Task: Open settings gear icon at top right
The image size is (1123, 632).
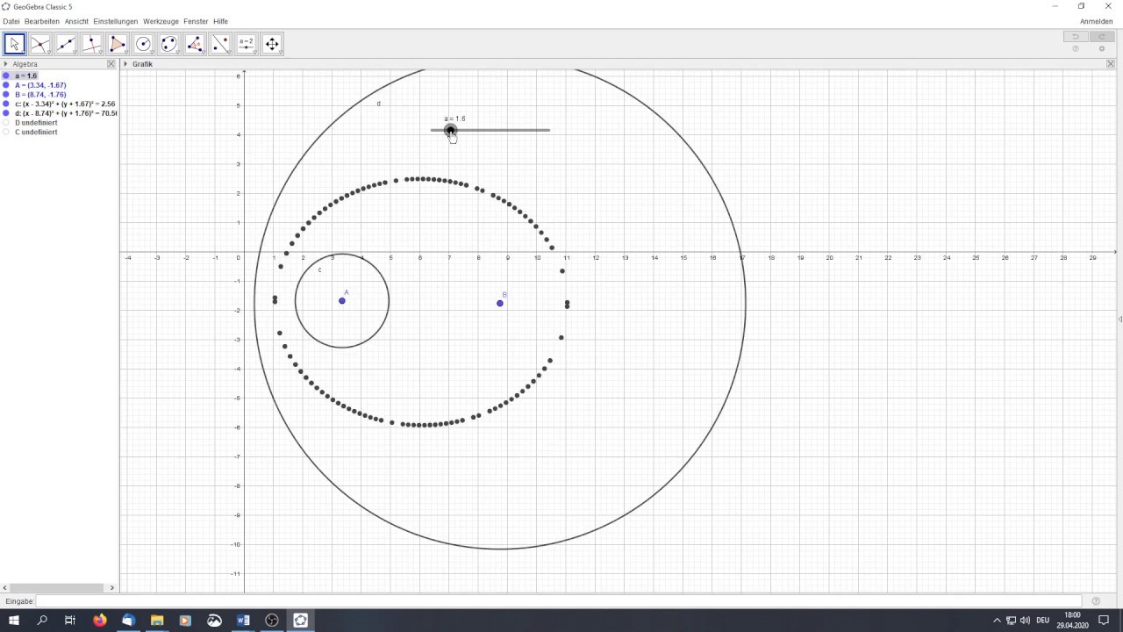Action: tap(1102, 49)
